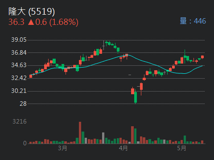Click the volume label 量 : 446
The height and width of the screenshot is (160, 214).
[193, 21]
